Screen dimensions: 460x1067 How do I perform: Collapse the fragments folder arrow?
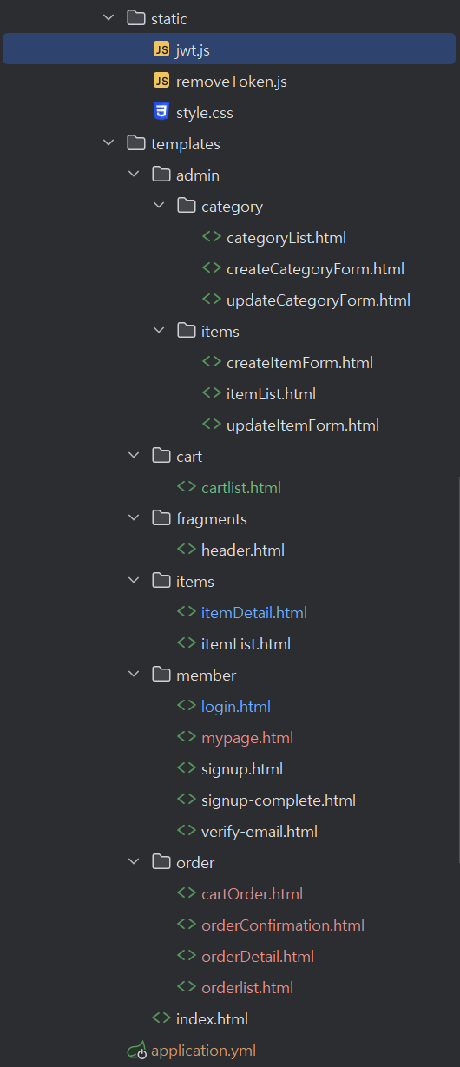(133, 518)
